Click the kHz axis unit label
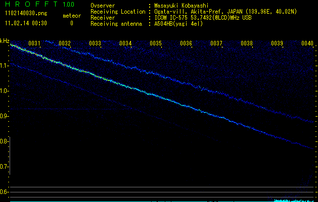The image size is (318, 202). (5, 41)
